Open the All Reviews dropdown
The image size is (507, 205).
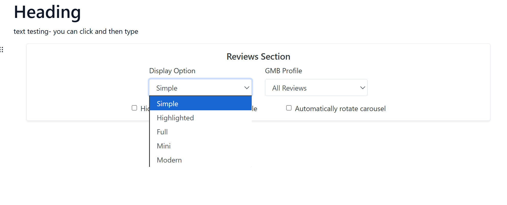(316, 88)
